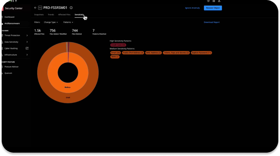Select the Credit Card (18) pattern chip
Viewport: 280px width, 156px height.
118,45
